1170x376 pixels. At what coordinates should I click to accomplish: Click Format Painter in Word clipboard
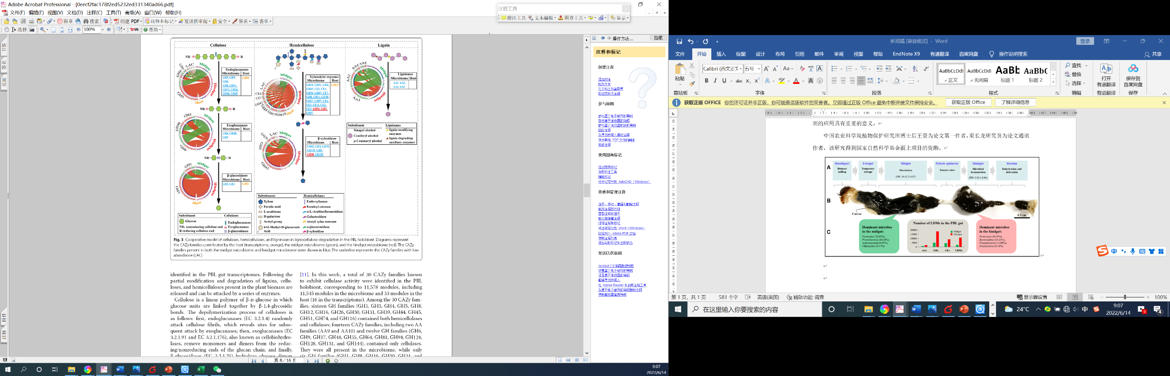(x=692, y=83)
